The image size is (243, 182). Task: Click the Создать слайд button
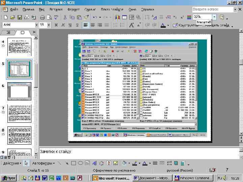point(216,25)
